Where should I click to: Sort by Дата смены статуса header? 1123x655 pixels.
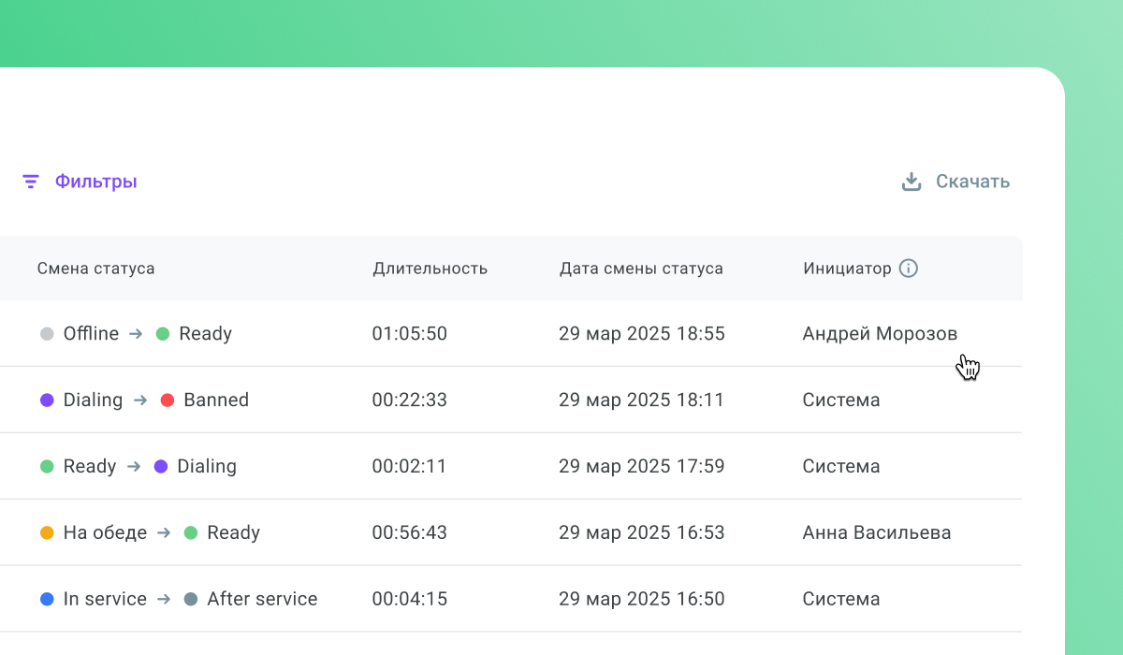pos(641,269)
